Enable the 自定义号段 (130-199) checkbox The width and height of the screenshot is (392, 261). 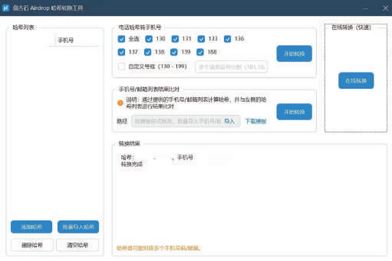click(122, 66)
